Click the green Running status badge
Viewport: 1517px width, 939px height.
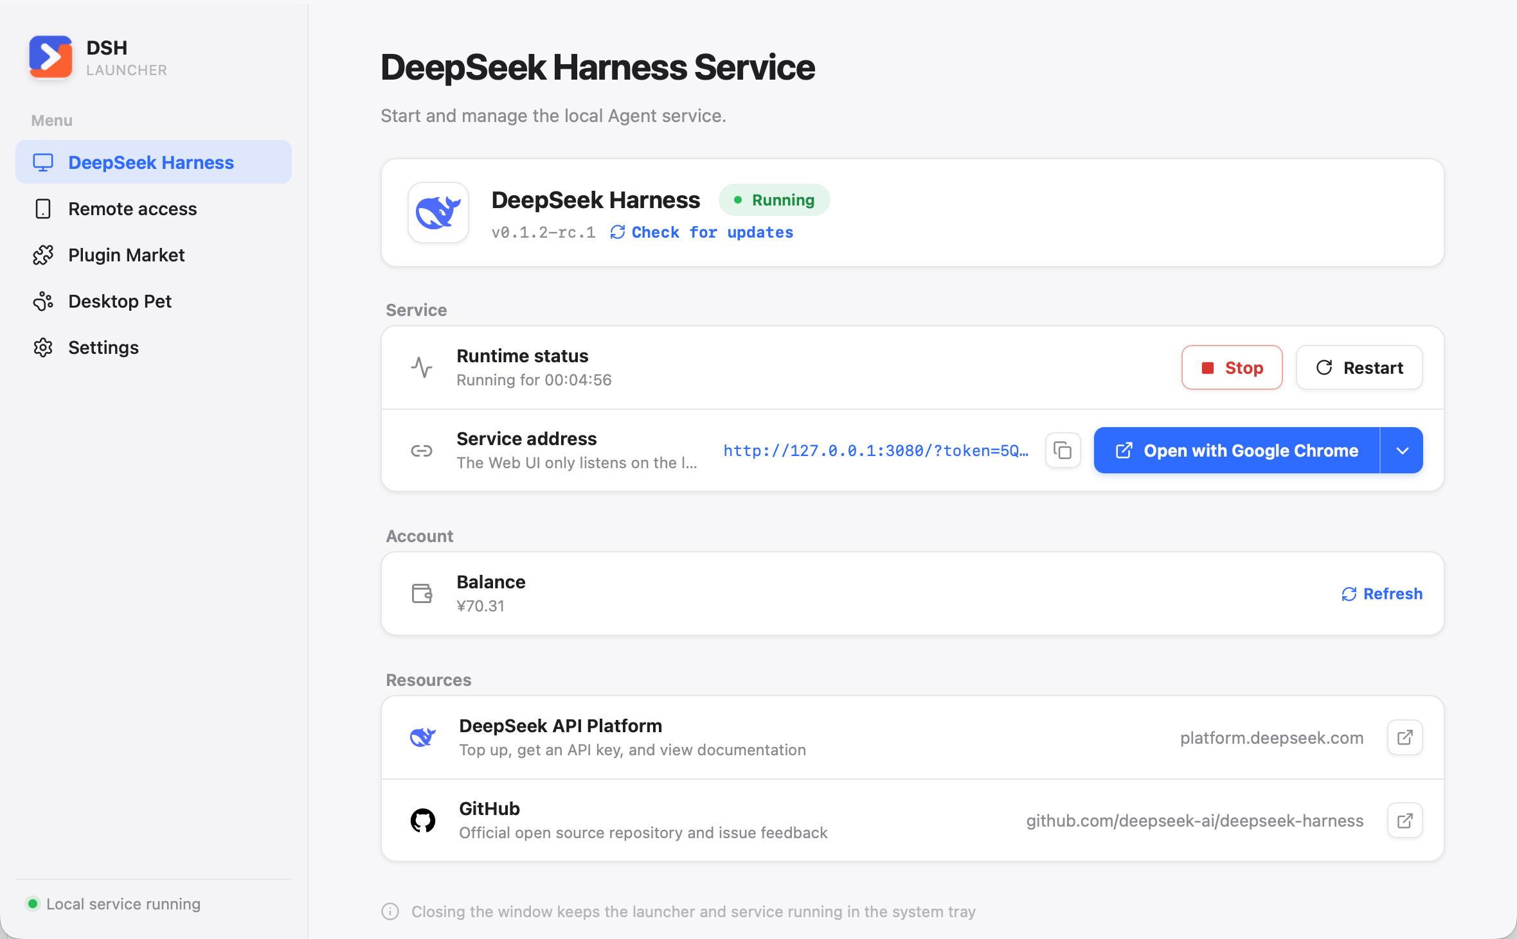775,200
